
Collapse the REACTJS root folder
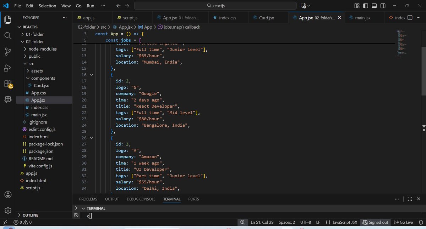(x=20, y=27)
